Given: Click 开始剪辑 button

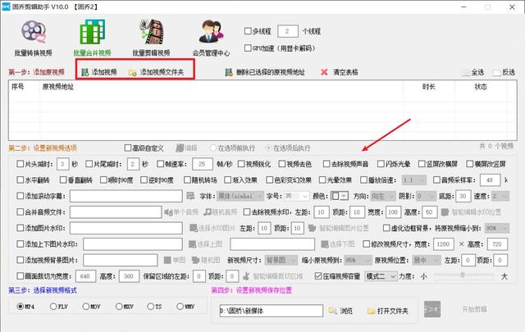Looking at the screenshot, I should click(474, 309).
